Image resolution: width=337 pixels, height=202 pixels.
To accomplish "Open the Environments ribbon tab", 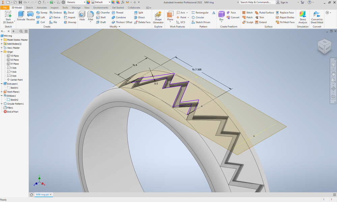I will click(101, 7).
